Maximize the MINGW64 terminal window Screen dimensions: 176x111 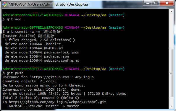[x=156, y=3]
